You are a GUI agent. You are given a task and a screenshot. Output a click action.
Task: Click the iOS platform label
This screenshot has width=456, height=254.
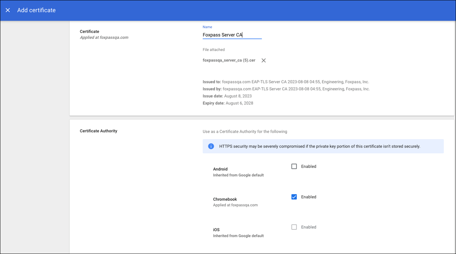pos(216,230)
